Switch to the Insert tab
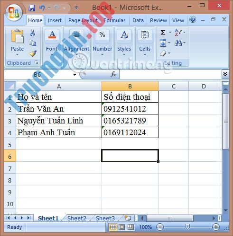This screenshot has width=233, height=236. [55, 20]
